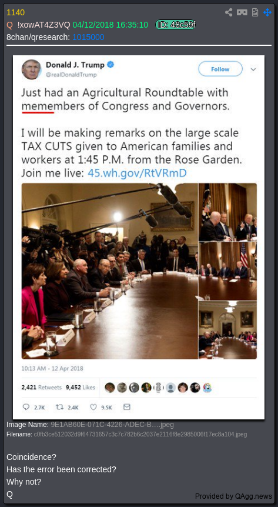This screenshot has width=278, height=507.
Task: Open the top right meeting photo
Action: coord(228,212)
